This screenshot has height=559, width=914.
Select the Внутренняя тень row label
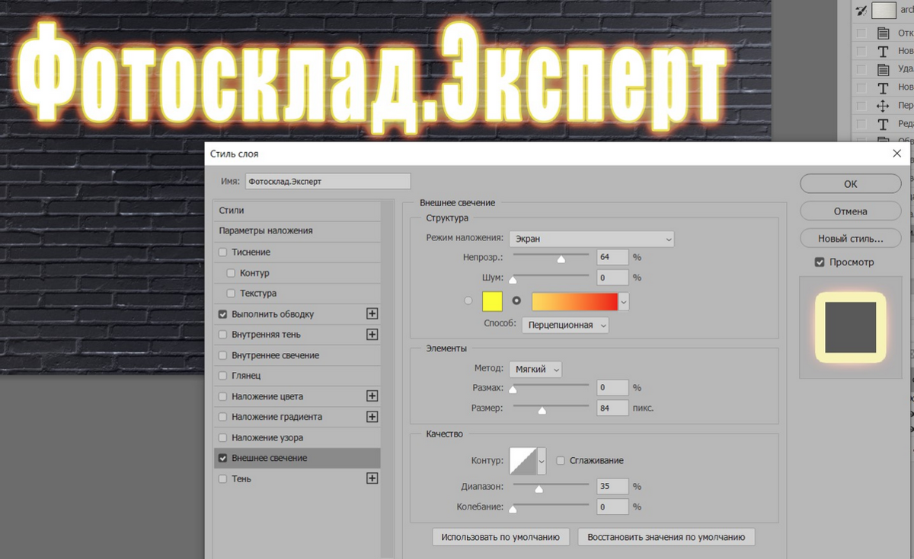coord(266,334)
